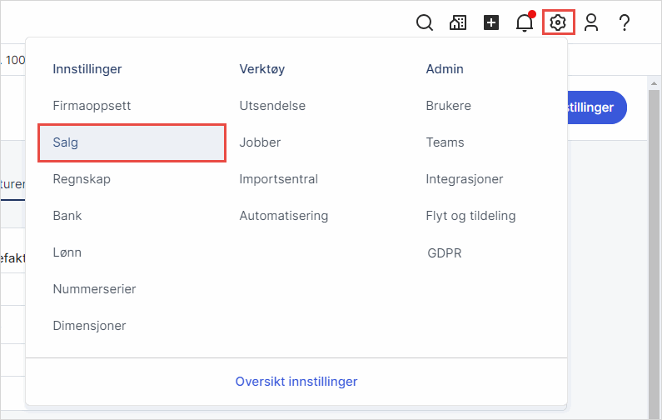Viewport: 662px width, 420px height.
Task: Click the settings gear icon
Action: pos(558,23)
